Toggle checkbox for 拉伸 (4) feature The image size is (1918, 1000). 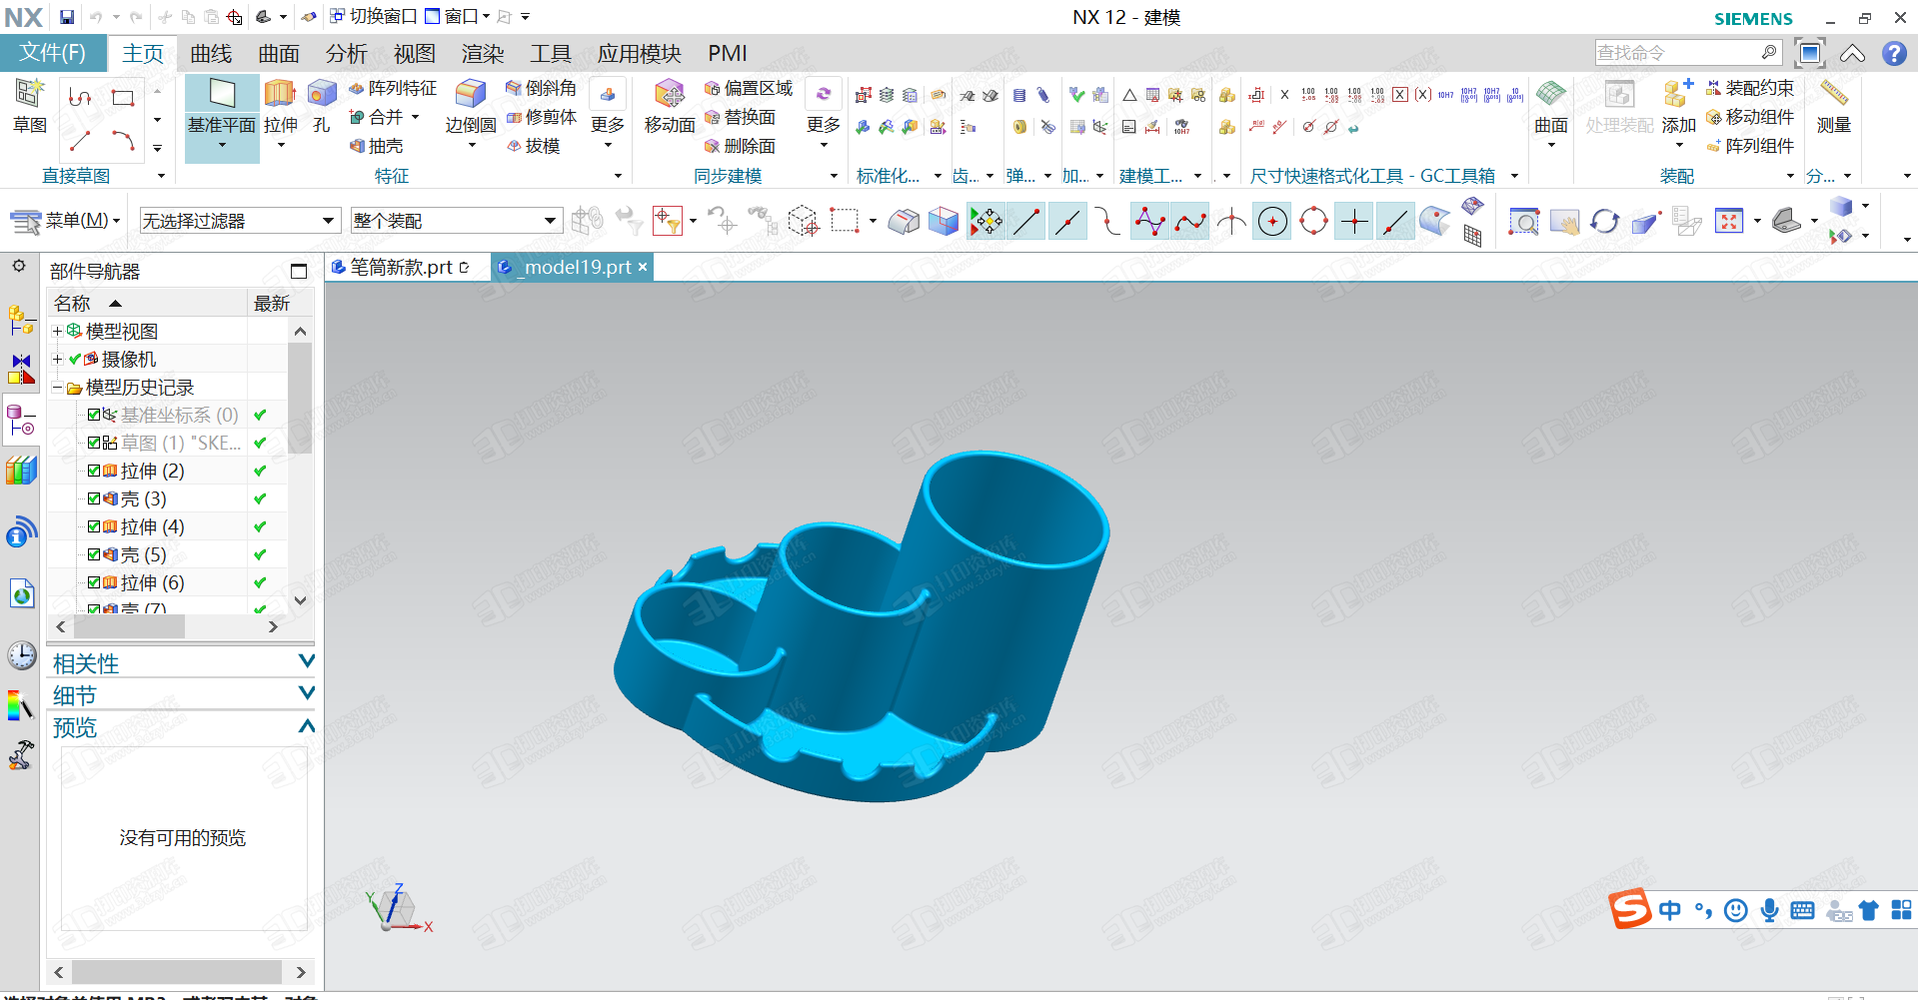[x=94, y=526]
